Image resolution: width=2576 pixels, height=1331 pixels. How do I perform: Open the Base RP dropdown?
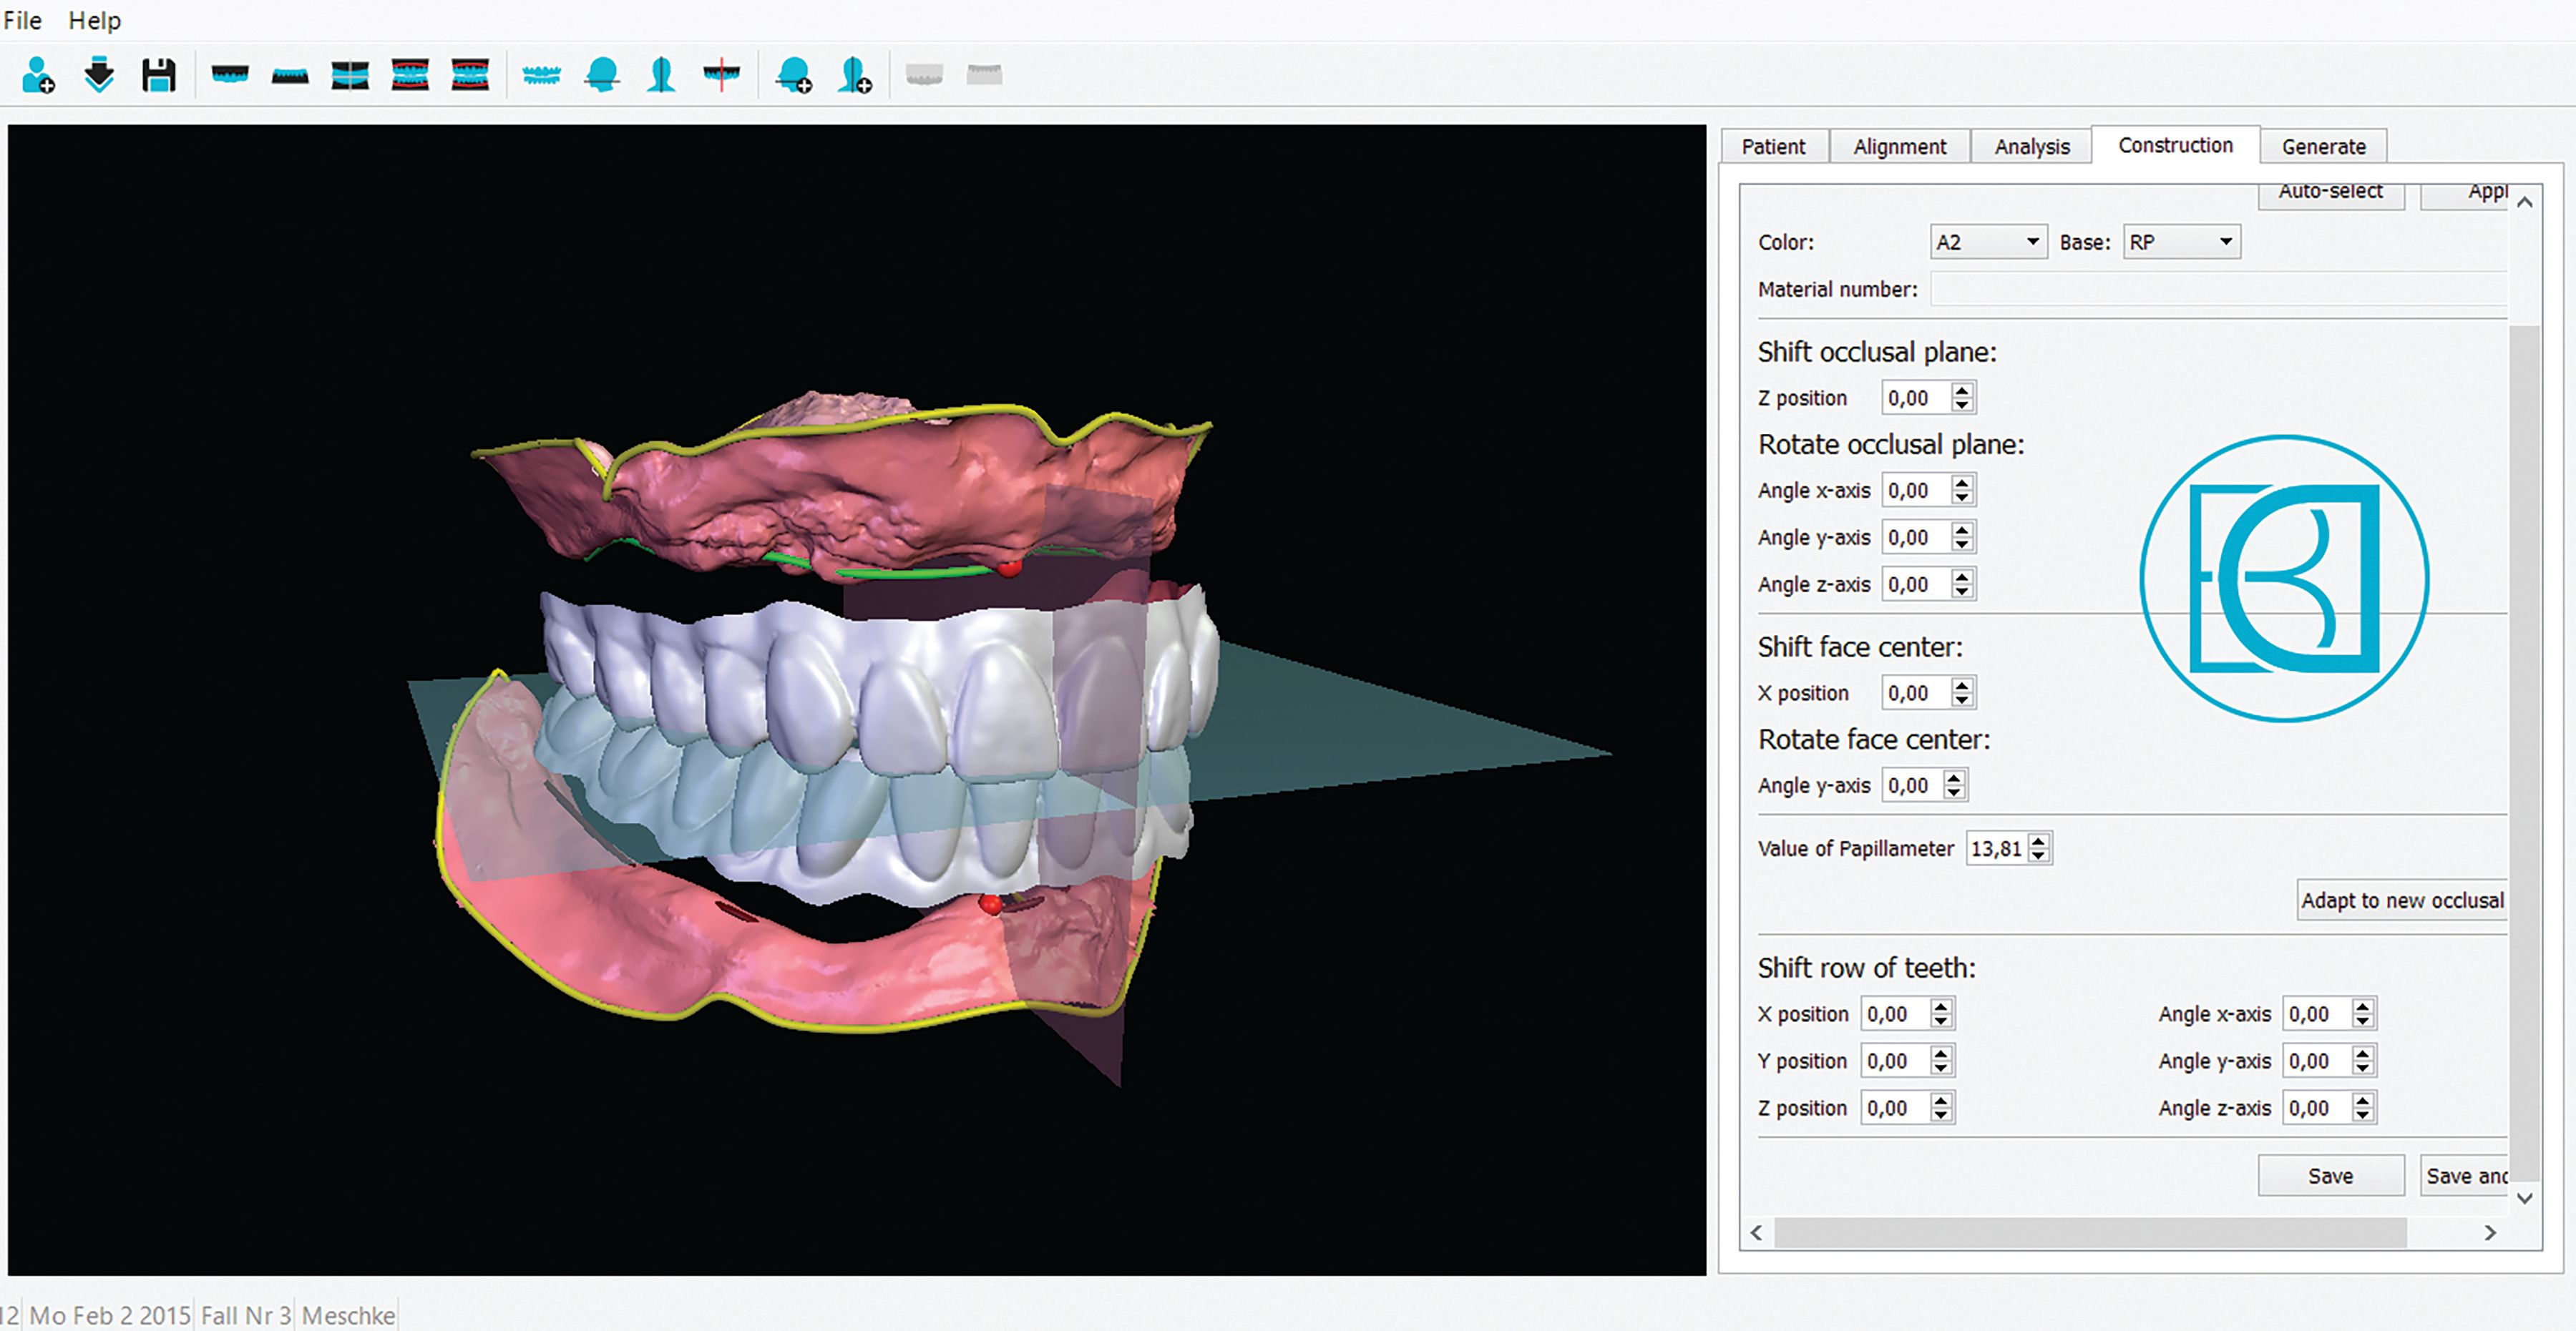pos(2182,242)
